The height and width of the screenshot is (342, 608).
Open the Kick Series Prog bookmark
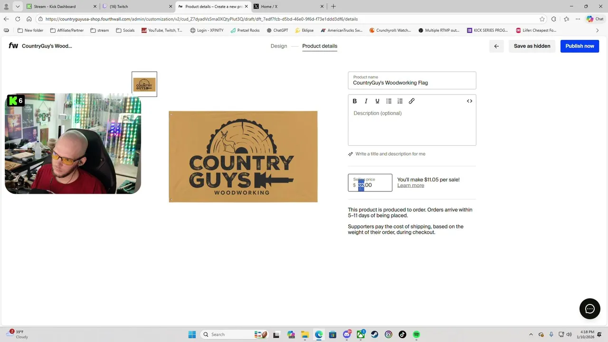click(x=488, y=30)
